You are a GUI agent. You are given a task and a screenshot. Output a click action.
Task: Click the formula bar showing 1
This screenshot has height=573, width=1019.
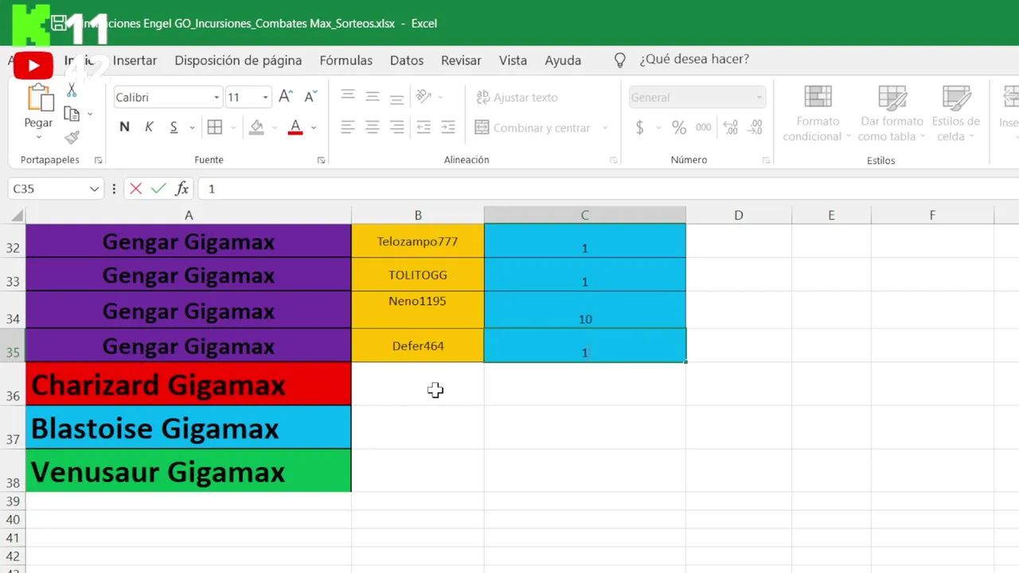(x=609, y=189)
